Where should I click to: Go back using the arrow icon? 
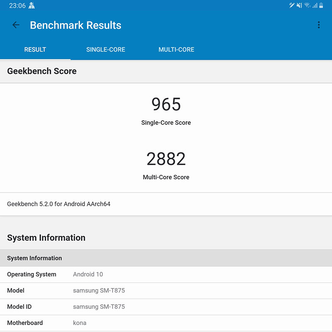click(16, 25)
